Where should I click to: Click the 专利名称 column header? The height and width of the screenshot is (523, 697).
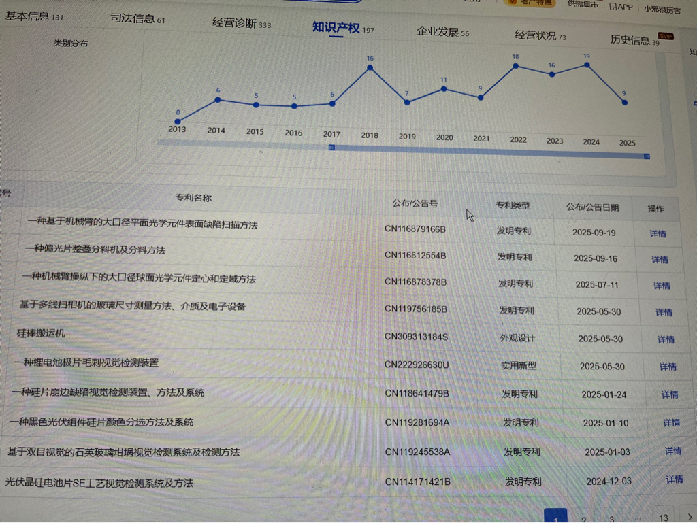(x=193, y=198)
